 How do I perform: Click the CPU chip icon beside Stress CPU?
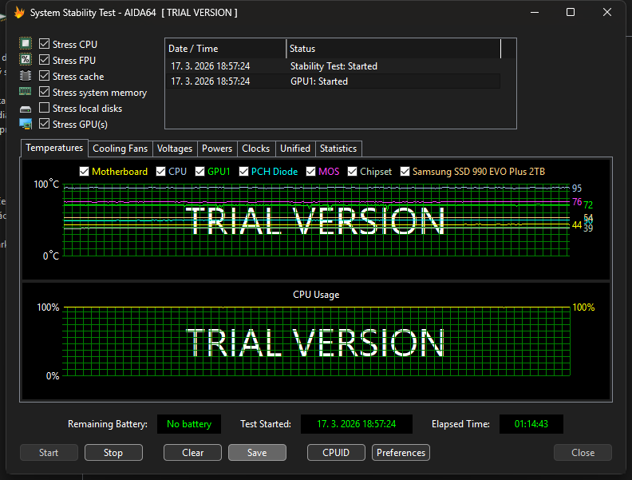click(26, 44)
